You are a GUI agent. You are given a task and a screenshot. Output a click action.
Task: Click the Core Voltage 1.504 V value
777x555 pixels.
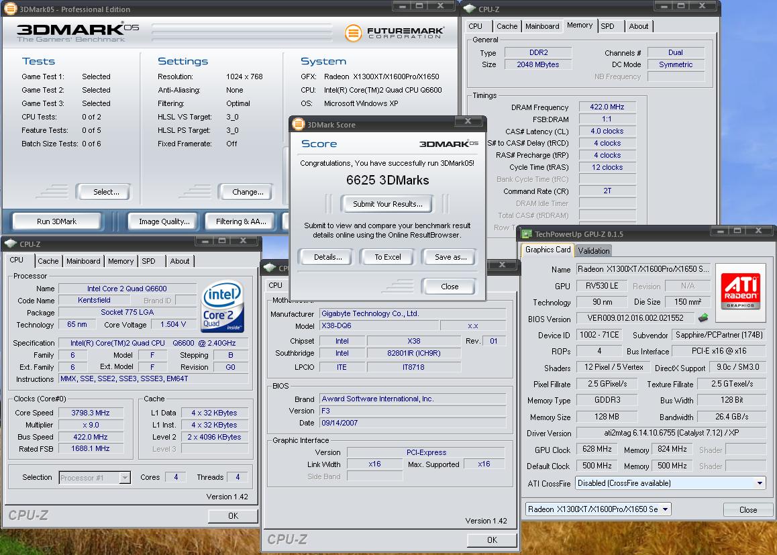pyautogui.click(x=173, y=325)
